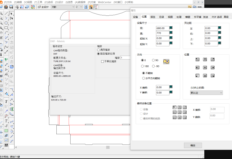Select the 90 degree orientation radio
The width and height of the screenshot is (232, 159).
[x=153, y=61]
